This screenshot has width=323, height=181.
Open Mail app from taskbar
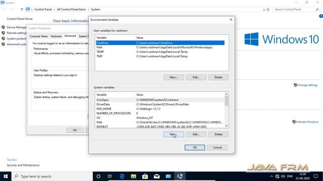tap(157, 176)
